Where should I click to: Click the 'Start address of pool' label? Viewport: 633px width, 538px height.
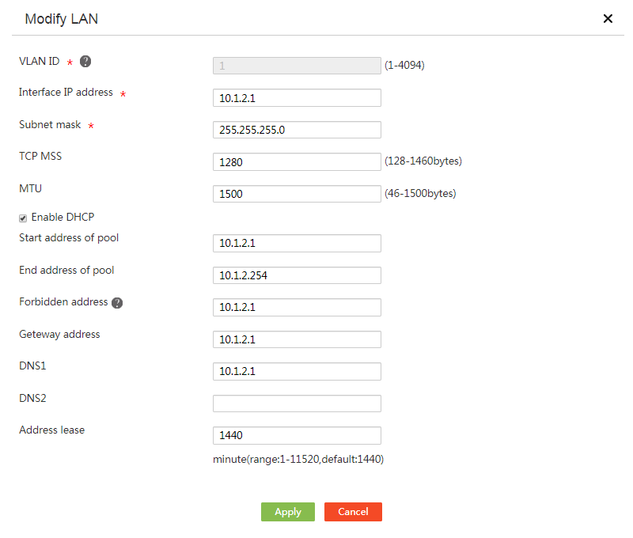coord(69,237)
